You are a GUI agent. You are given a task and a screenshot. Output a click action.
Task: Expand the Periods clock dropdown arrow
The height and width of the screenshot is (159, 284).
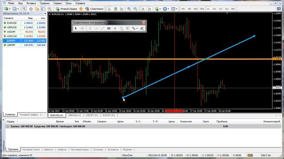coord(168,9)
